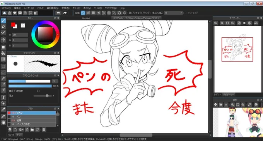Viewport: 263px width, 141px height.
Task: Select the Lasso selection tool
Action: coord(3,72)
